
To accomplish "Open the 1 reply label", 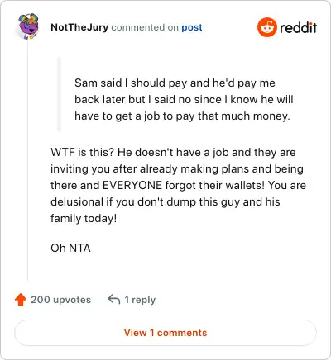I will point(140,300).
